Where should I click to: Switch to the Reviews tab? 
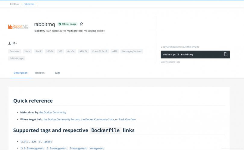[x=40, y=73]
